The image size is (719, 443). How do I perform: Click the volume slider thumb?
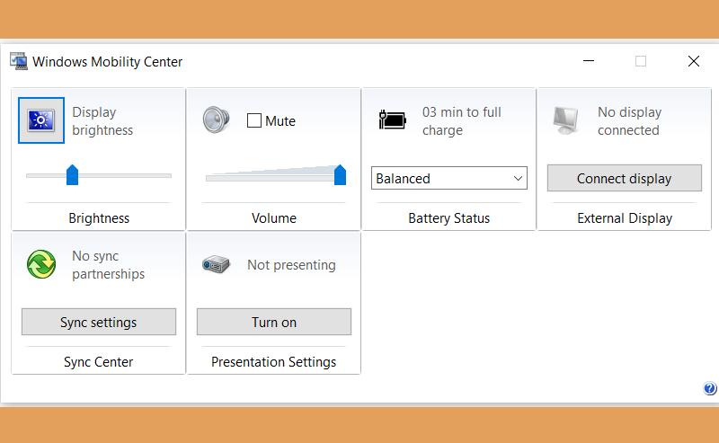point(341,174)
